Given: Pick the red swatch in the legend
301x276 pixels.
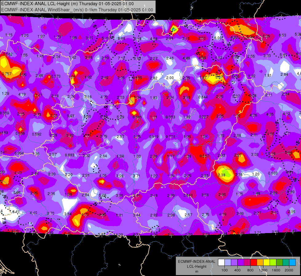Looking at the screenshot, I should click(x=254, y=263).
